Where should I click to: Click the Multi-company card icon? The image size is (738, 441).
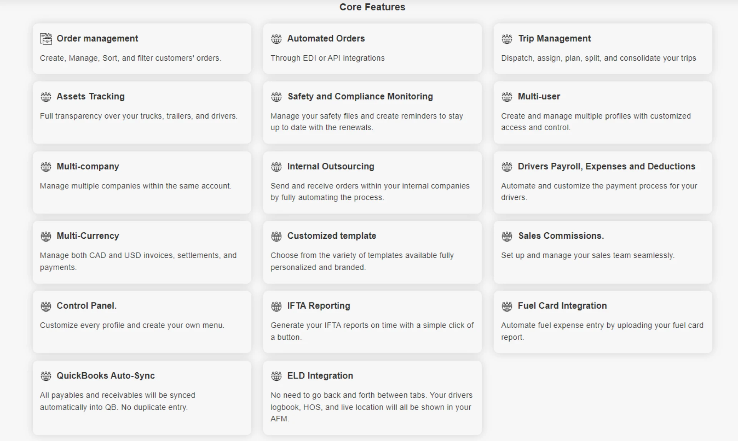46,167
